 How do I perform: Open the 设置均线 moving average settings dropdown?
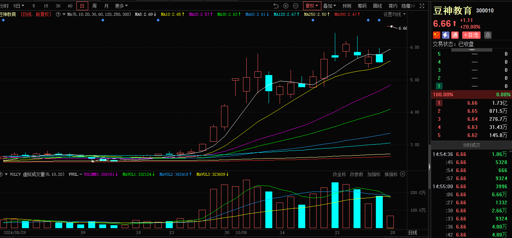click(x=395, y=15)
